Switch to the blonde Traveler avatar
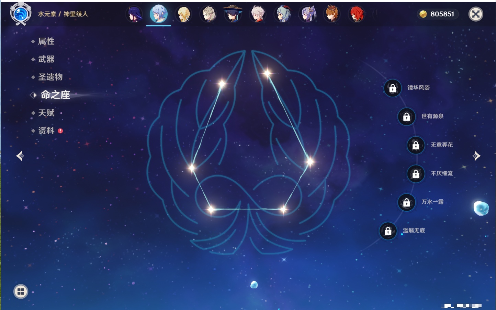Image resolution: width=496 pixels, height=310 pixels. click(183, 14)
